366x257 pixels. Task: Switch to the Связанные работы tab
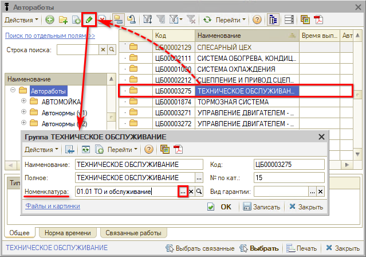click(x=133, y=233)
